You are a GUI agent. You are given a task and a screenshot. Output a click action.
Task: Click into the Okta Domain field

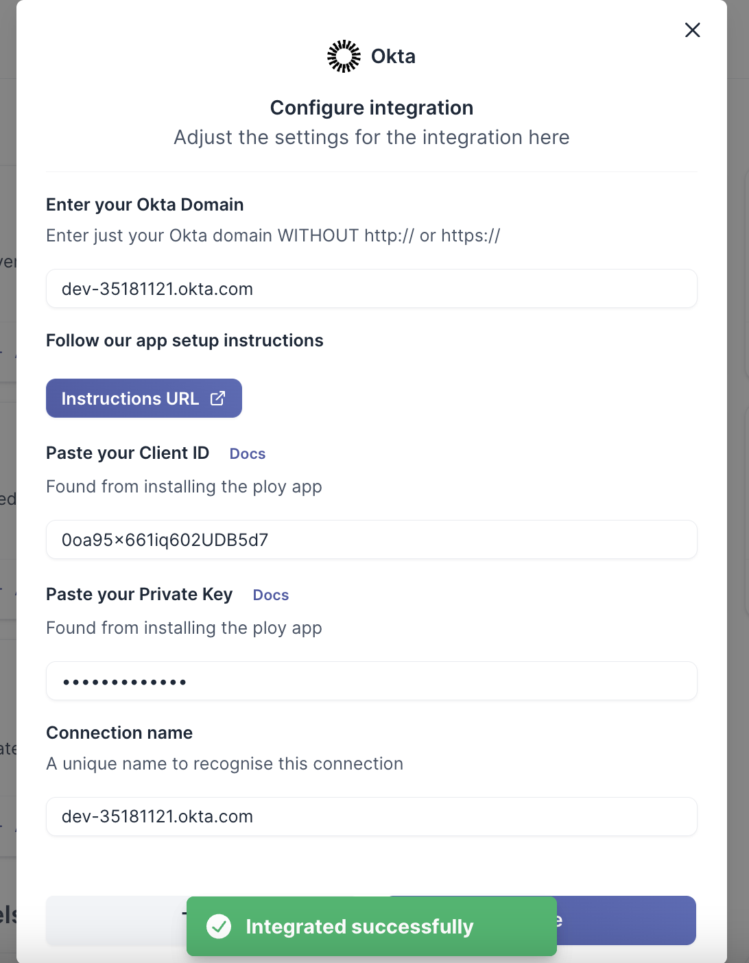pyautogui.click(x=371, y=289)
